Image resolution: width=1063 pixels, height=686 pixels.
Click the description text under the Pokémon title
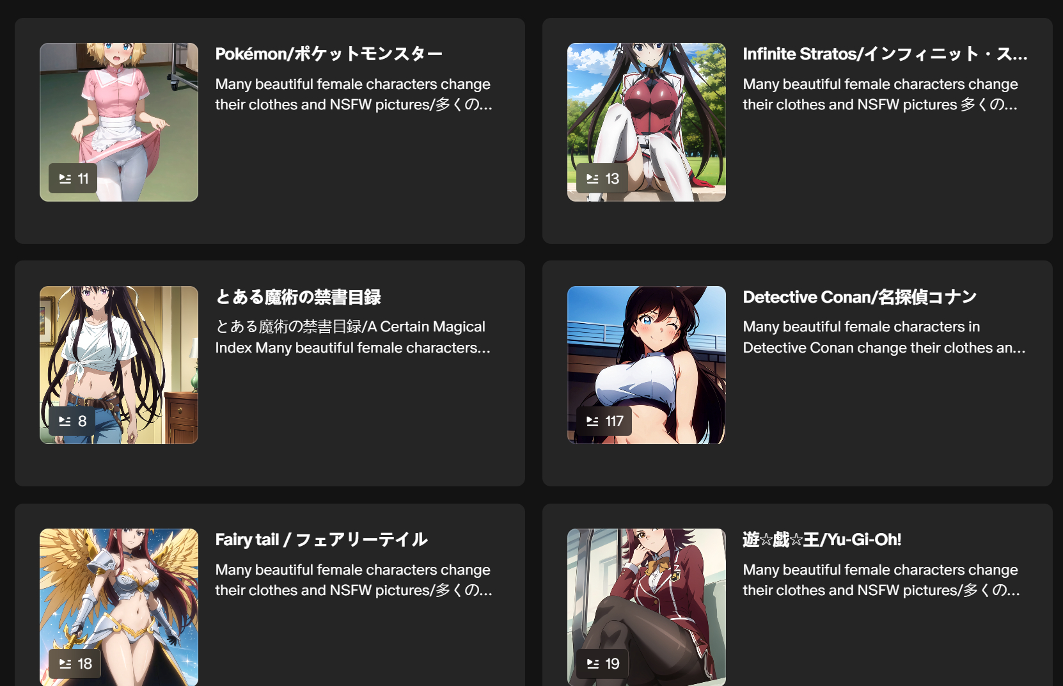pos(354,94)
